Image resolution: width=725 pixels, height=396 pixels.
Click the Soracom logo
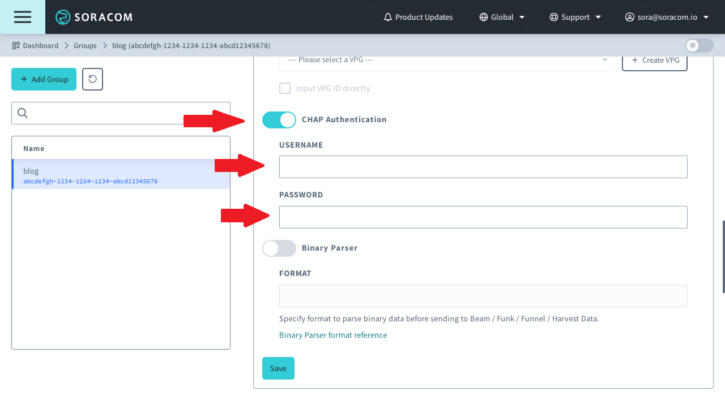tap(93, 17)
